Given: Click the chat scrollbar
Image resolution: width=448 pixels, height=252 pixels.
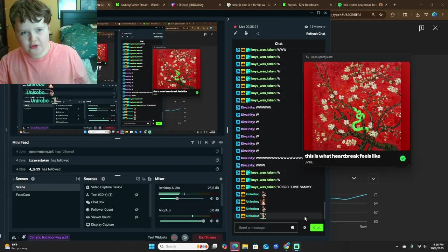Looking at the screenshot, I should click(324, 211).
